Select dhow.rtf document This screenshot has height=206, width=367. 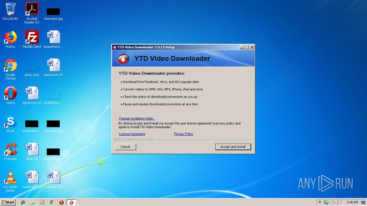pyautogui.click(x=32, y=152)
